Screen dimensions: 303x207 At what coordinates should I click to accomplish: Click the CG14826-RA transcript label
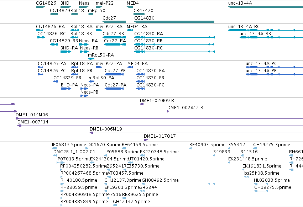pyautogui.click(x=51, y=26)
